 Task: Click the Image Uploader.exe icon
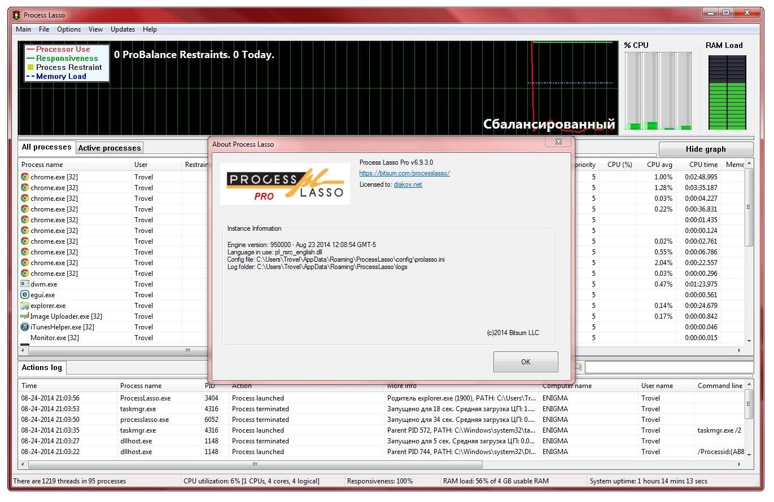(x=25, y=316)
